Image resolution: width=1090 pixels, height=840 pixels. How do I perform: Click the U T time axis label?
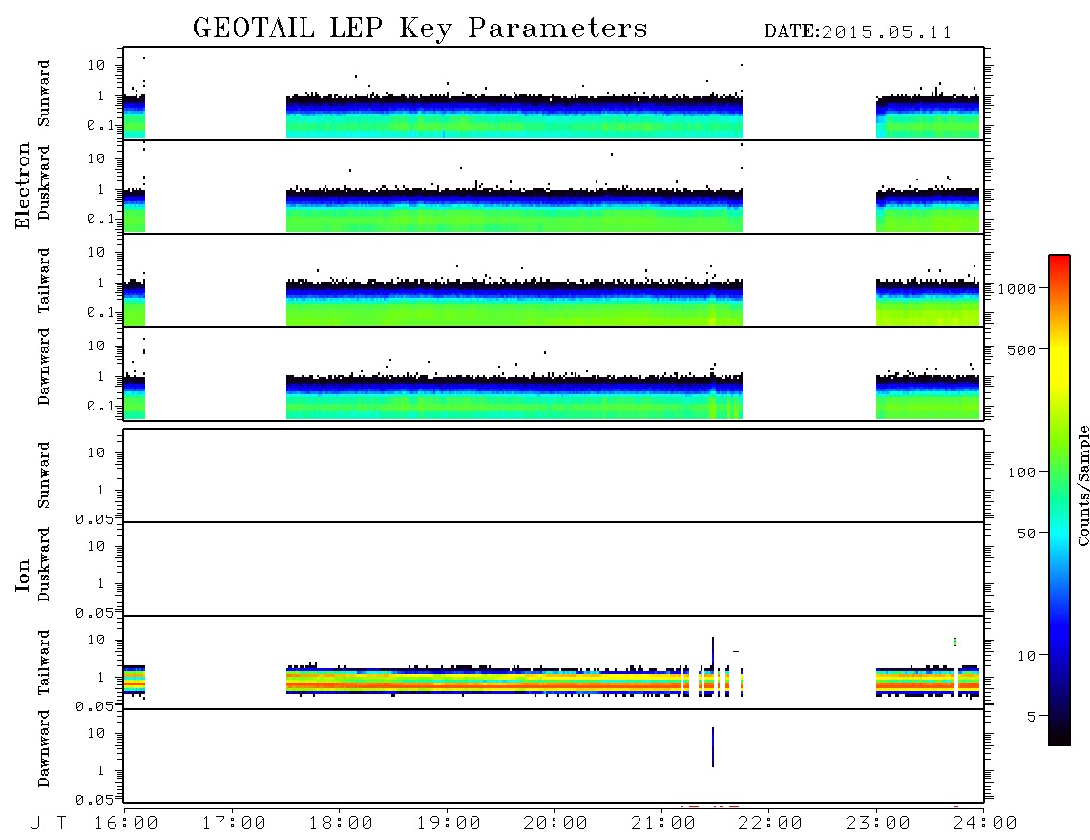(x=48, y=824)
